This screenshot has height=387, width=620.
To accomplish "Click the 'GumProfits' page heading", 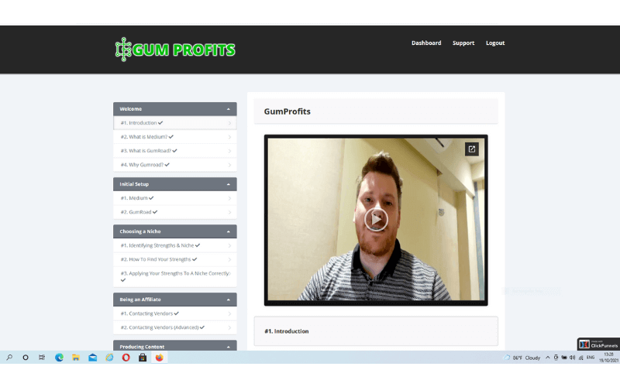I will [287, 111].
